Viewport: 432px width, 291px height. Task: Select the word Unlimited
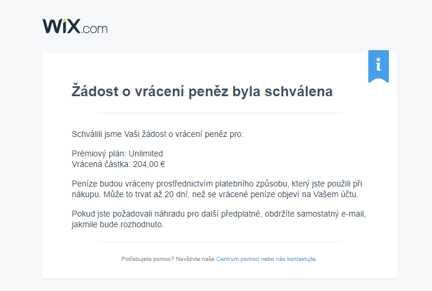click(146, 153)
